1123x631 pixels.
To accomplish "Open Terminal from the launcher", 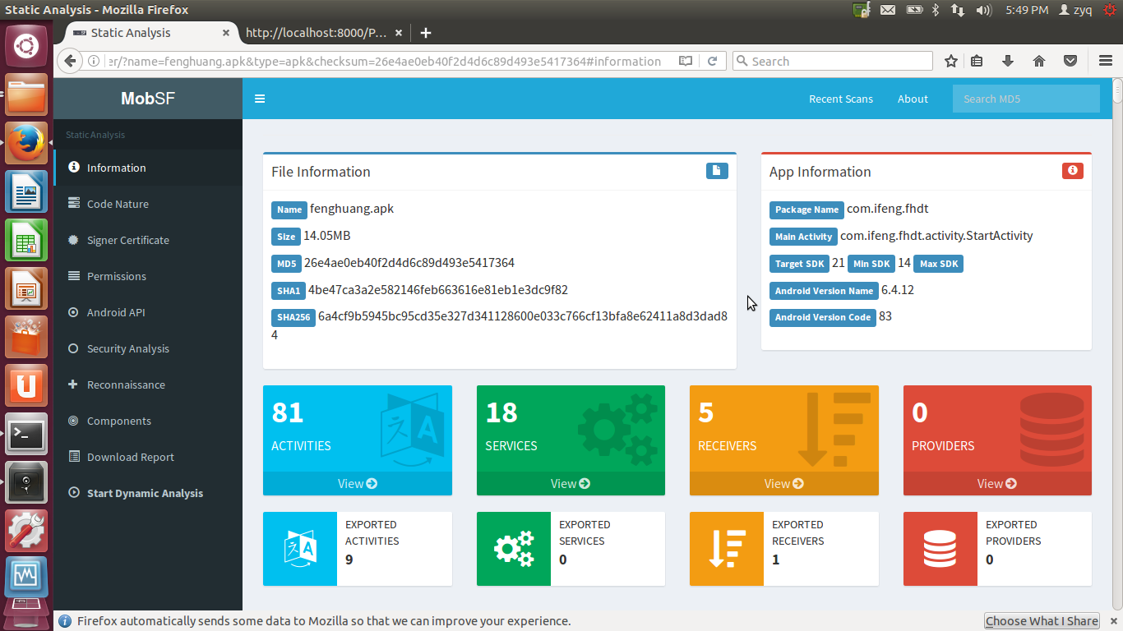I will pos(26,434).
